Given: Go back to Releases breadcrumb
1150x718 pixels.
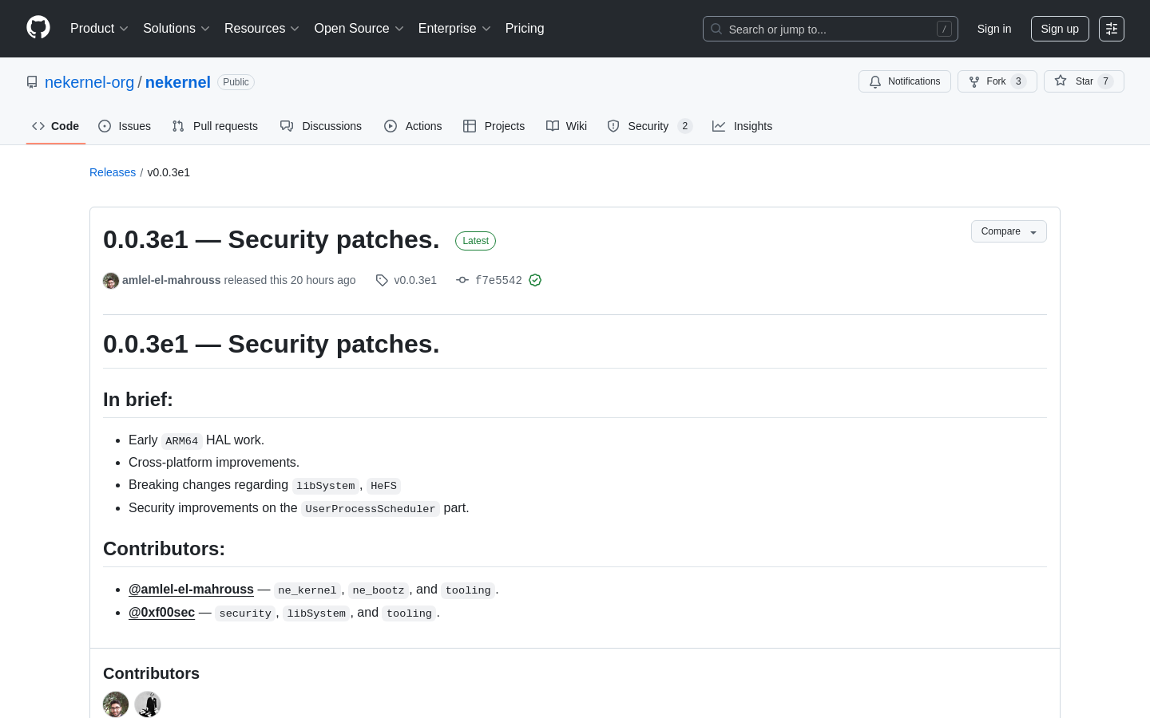Looking at the screenshot, I should 113,172.
